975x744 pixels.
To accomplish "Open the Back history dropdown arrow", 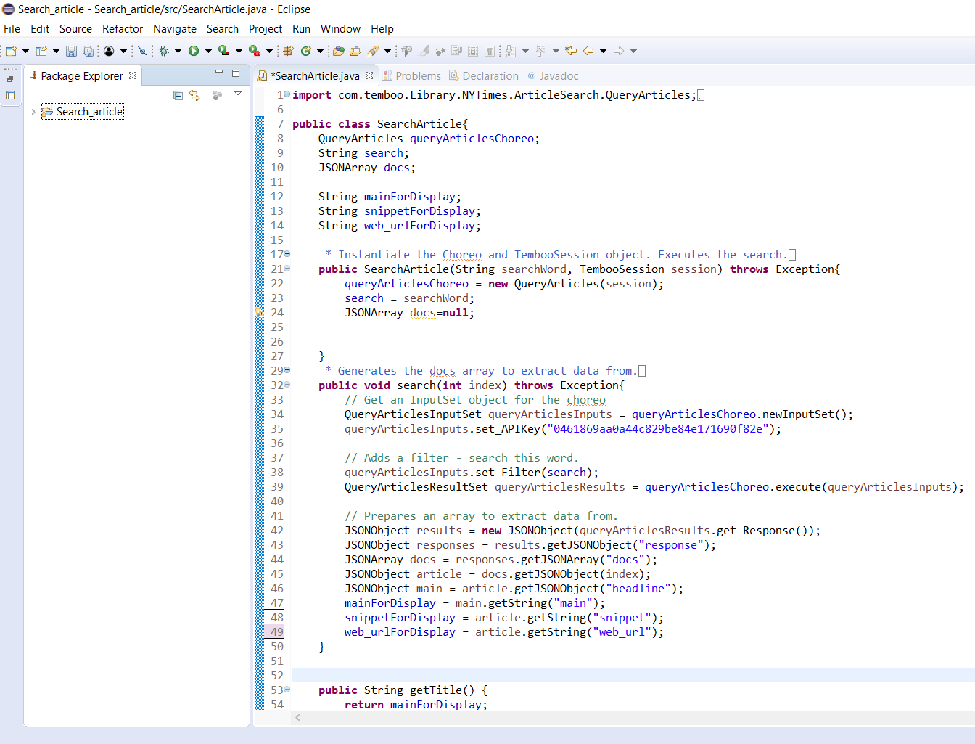I will [603, 51].
